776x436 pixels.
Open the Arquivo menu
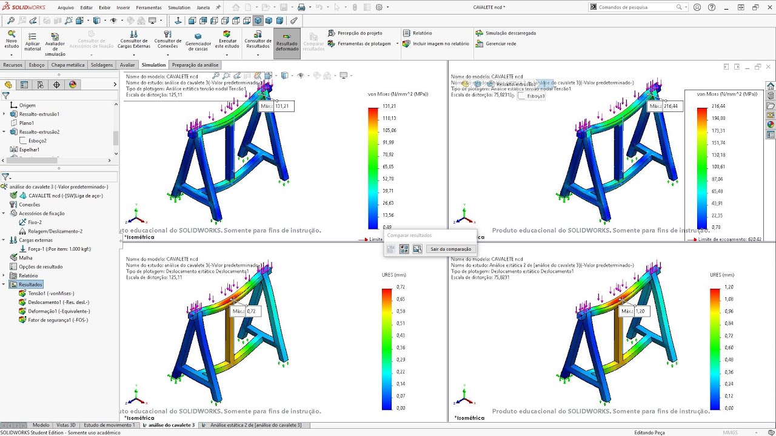click(x=65, y=8)
